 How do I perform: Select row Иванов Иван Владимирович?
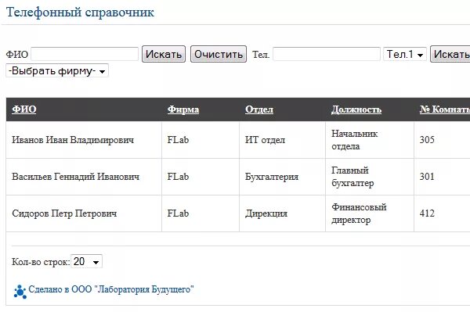[238, 140]
